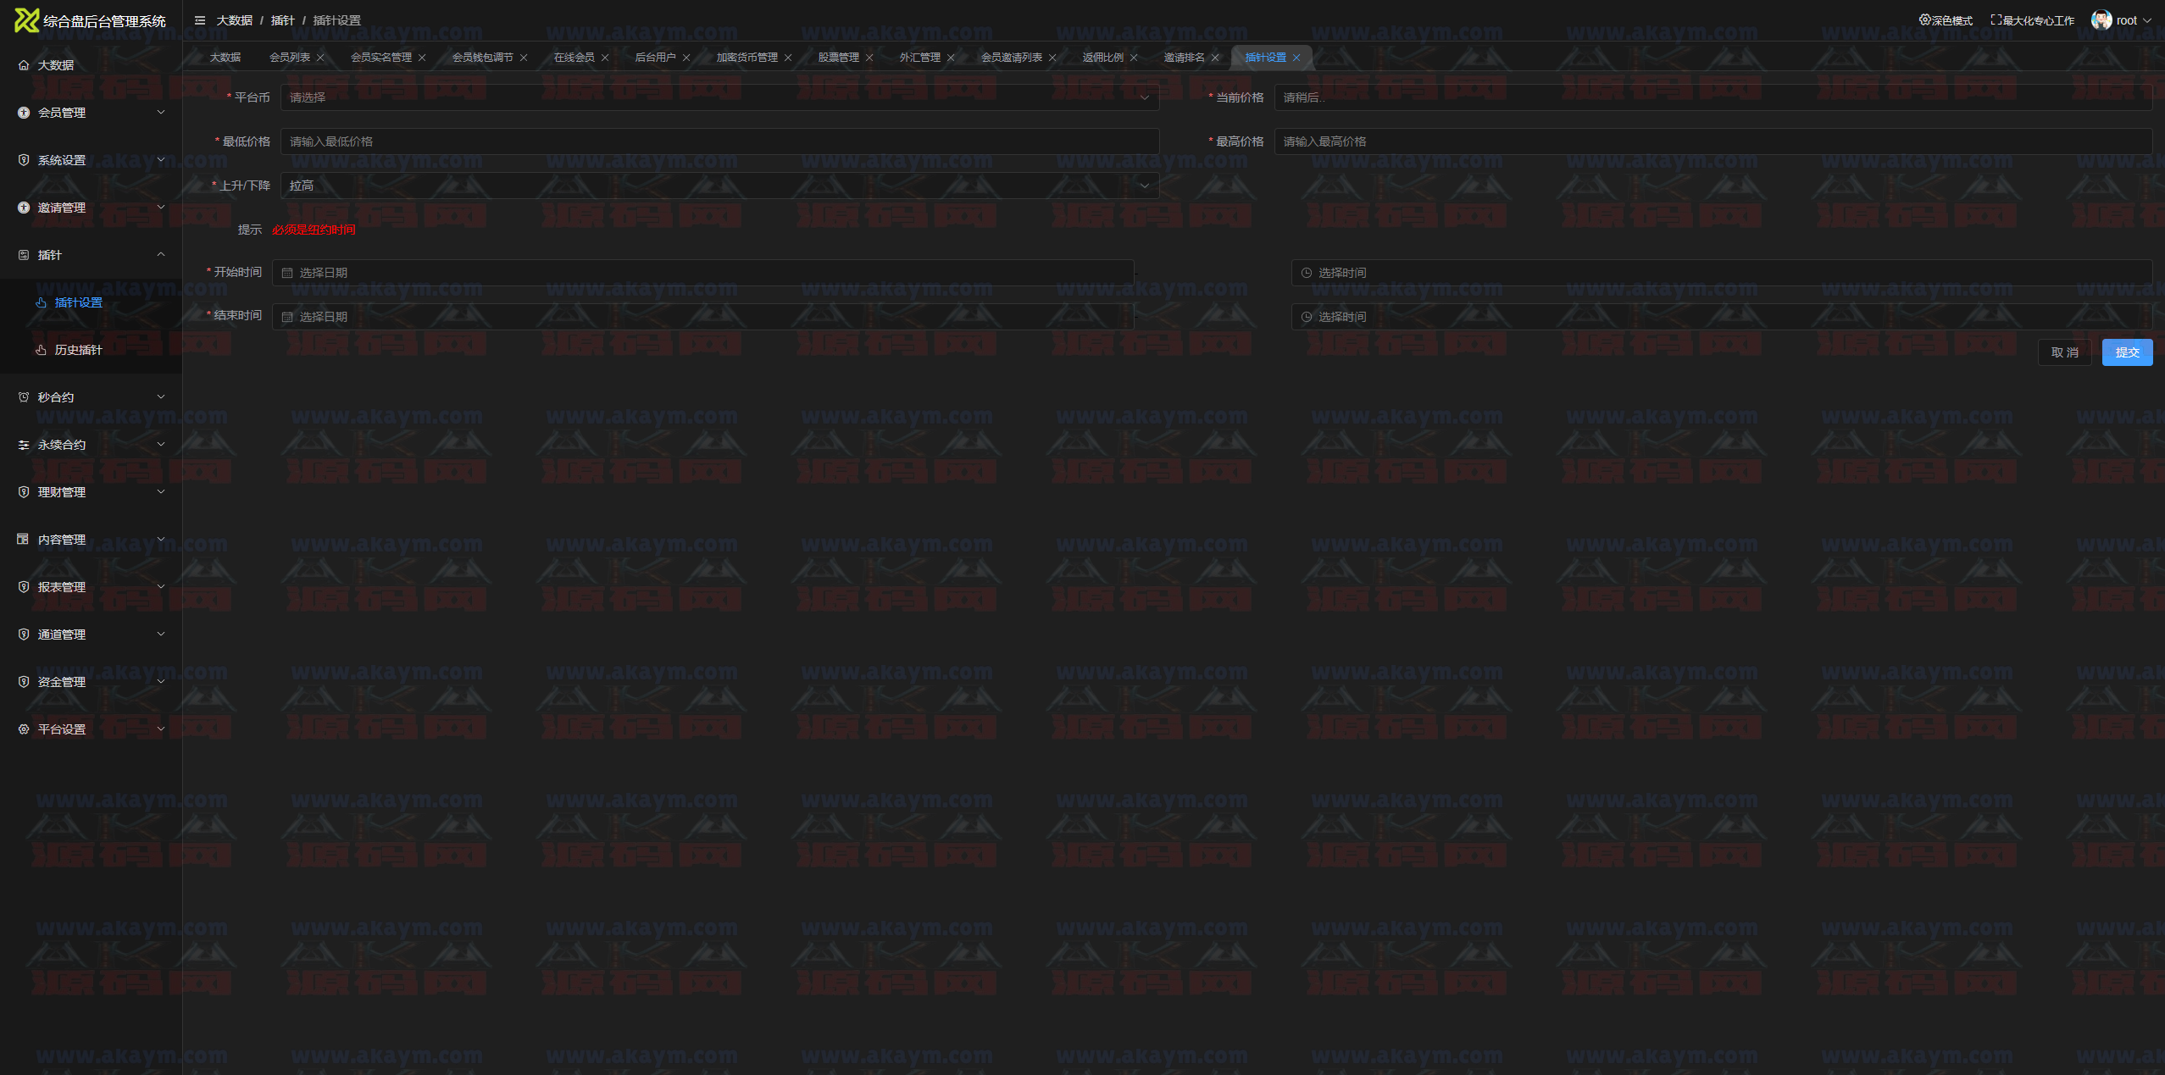Click the 大数据 home icon in sidebar
The height and width of the screenshot is (1075, 2165).
tap(24, 65)
